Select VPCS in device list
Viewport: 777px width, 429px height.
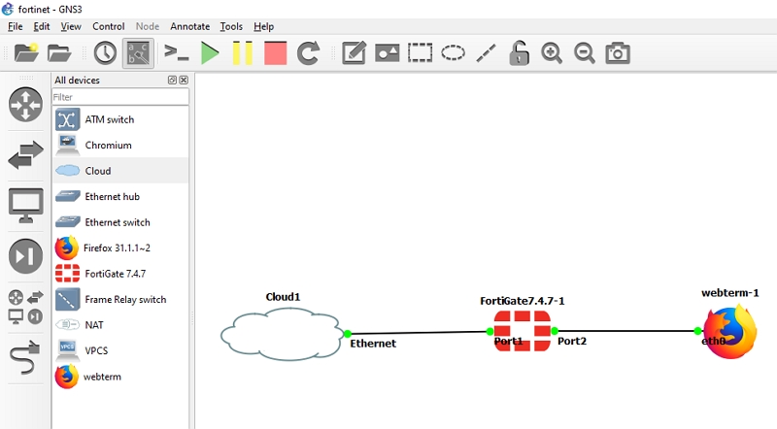tap(120, 350)
